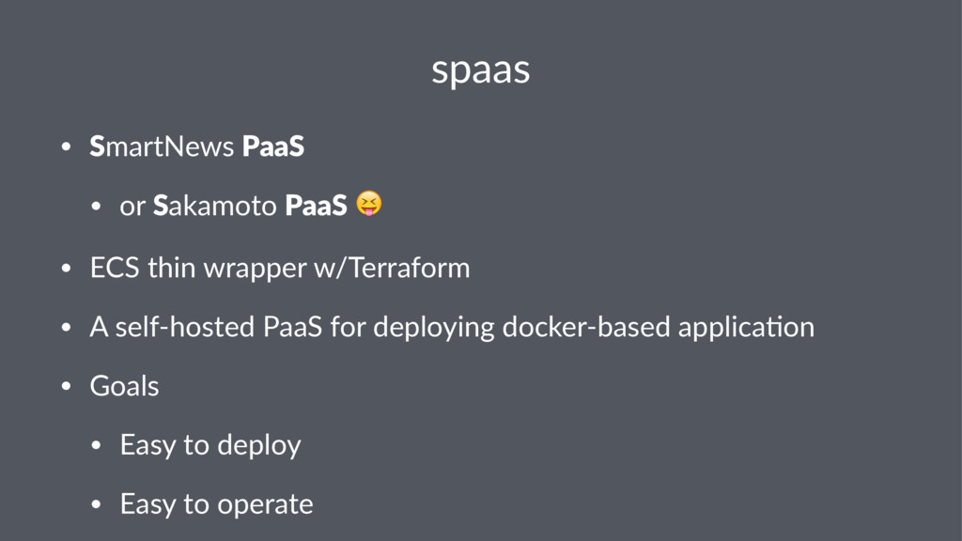Click the word 'Terraform'

point(410,268)
